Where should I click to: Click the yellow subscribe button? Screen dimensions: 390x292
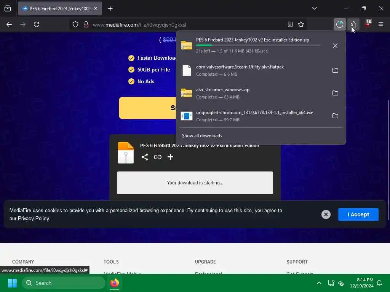(x=147, y=108)
